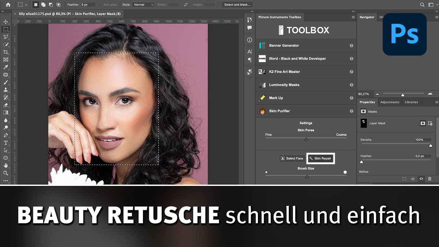This screenshot has width=439, height=247.
Task: Collapse the Skin Purifier section
Action: click(x=306, y=111)
